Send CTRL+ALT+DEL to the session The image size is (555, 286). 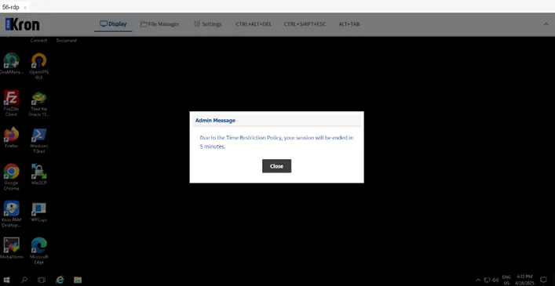[254, 24]
